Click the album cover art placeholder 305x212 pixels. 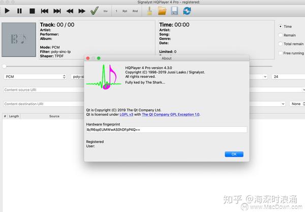pos(19,40)
